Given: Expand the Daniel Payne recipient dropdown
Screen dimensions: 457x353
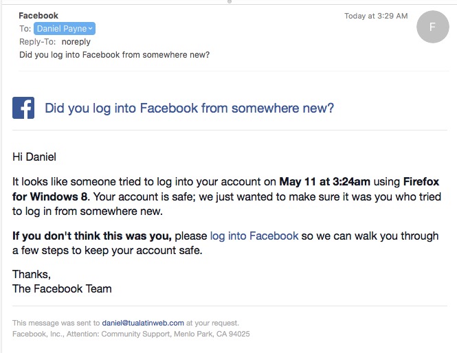Looking at the screenshot, I should coord(91,29).
